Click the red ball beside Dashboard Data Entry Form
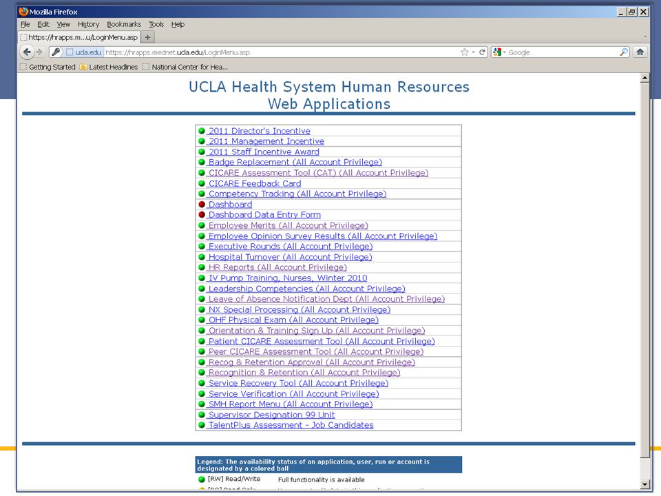Viewport: 661px width, 496px height. pos(202,215)
